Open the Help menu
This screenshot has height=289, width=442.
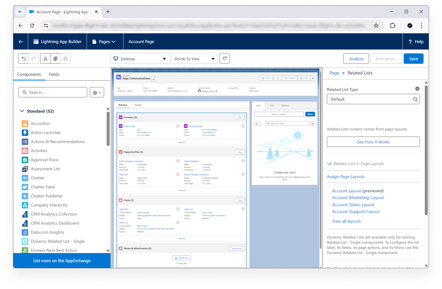(x=416, y=41)
